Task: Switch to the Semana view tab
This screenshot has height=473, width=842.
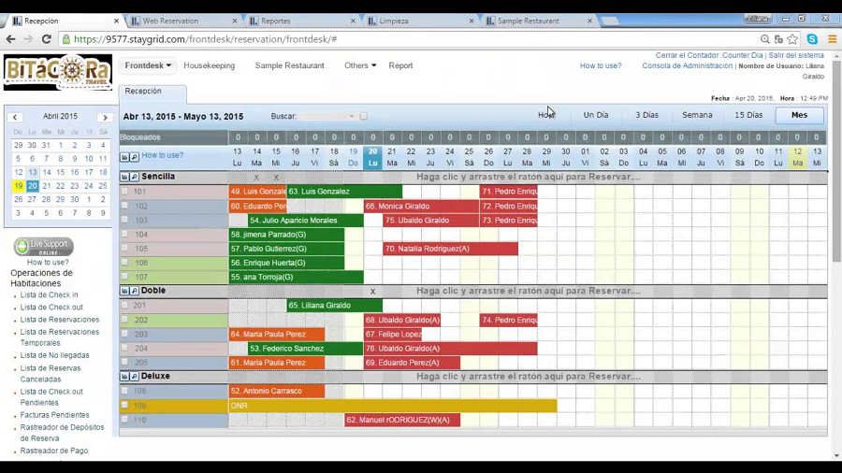Action: (x=697, y=115)
